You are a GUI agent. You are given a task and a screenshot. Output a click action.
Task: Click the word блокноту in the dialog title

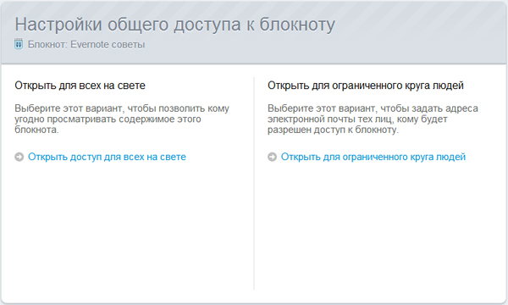297,25
